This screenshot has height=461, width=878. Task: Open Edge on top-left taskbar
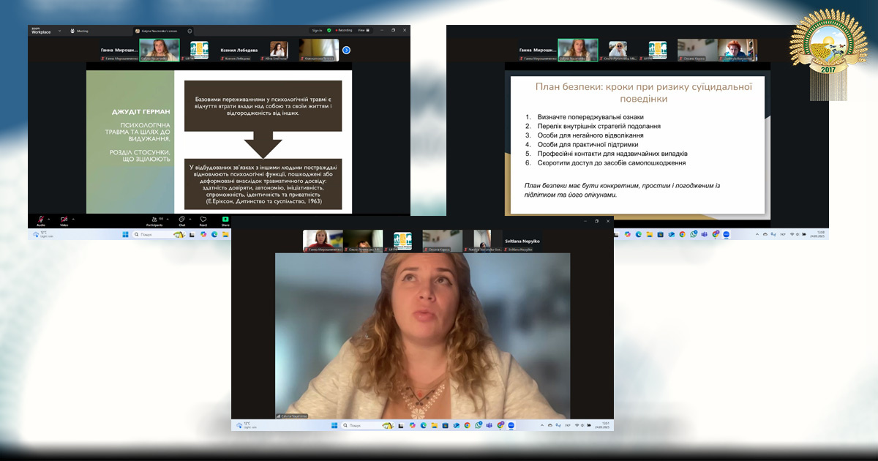(x=214, y=234)
